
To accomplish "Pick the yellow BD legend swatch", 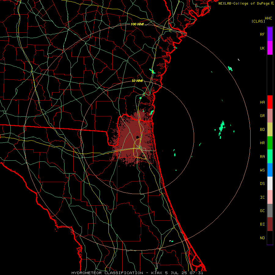I will [x=270, y=130].
